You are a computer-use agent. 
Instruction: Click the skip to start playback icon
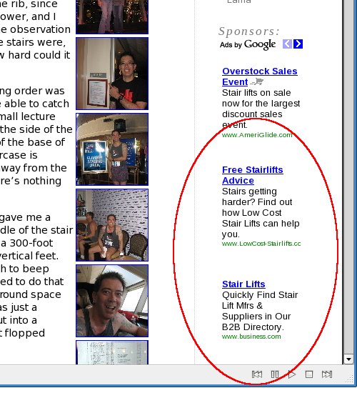pos(257,374)
